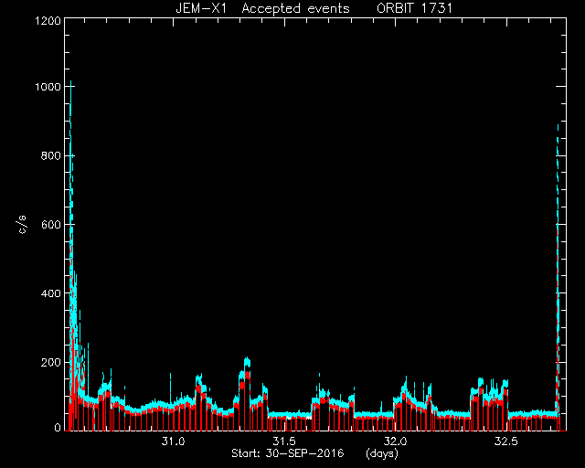Click the 'ORBIT 1731' title text
Viewport: 585px width, 468px height.
click(x=414, y=8)
